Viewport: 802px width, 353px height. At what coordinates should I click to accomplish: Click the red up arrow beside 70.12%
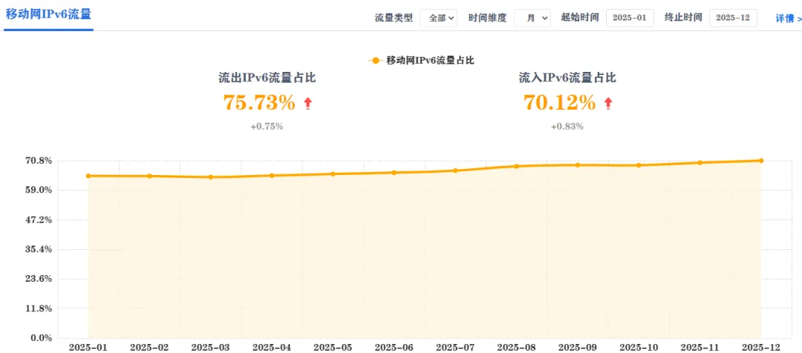click(607, 103)
